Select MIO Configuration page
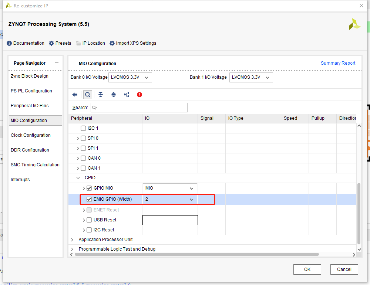 pos(36,121)
